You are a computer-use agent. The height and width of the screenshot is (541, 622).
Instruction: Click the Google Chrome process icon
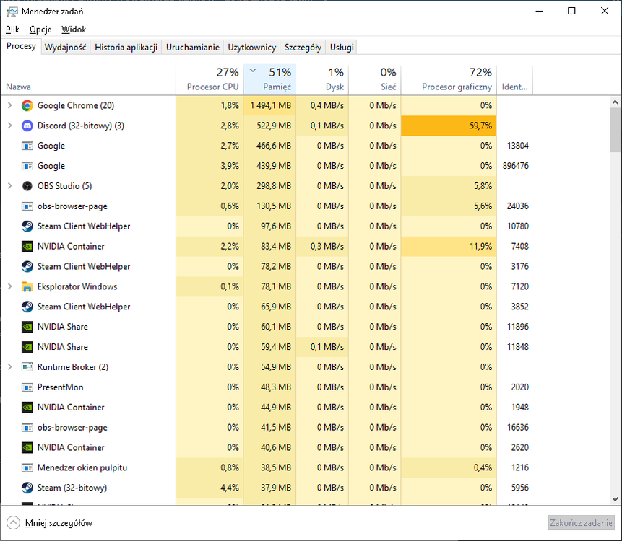pos(27,105)
